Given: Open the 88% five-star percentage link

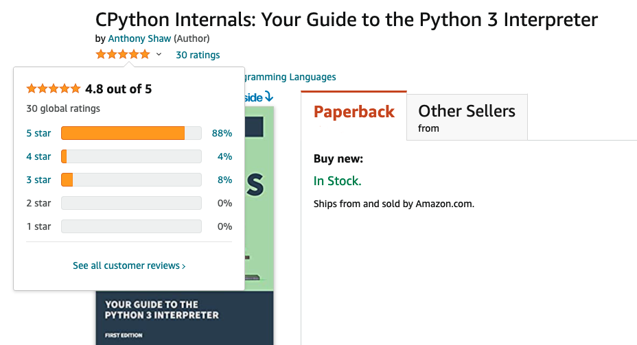Looking at the screenshot, I should [222, 133].
